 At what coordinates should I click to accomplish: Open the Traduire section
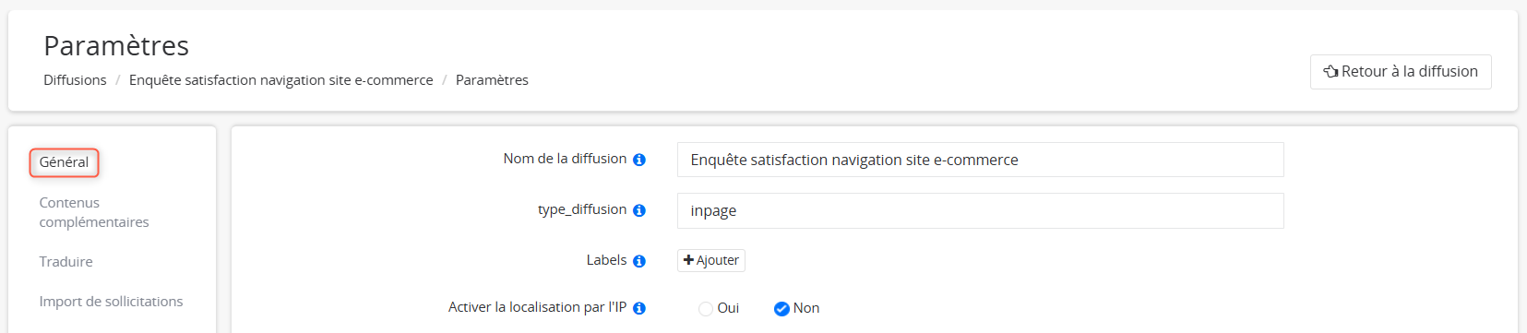coord(66,262)
